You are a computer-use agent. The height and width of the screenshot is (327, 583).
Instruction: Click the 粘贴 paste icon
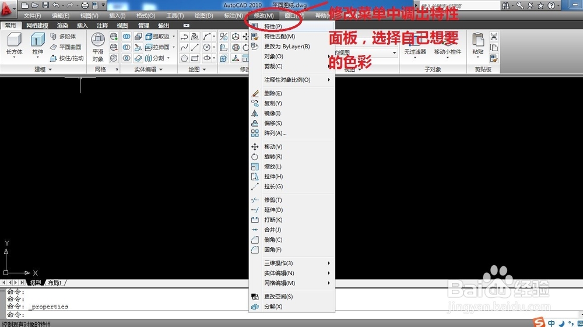pyautogui.click(x=478, y=39)
